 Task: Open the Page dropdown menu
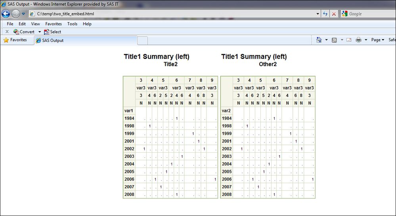coord(377,40)
